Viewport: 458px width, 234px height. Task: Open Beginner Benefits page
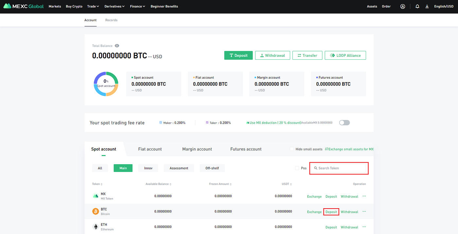pos(164,6)
